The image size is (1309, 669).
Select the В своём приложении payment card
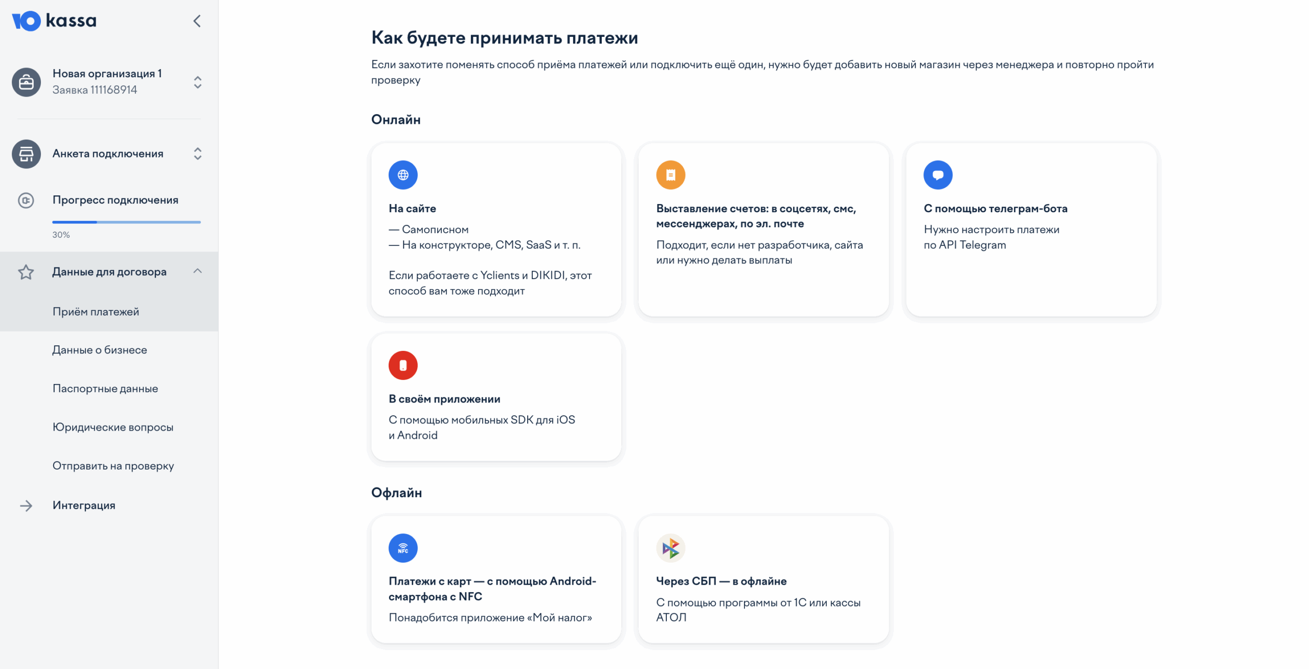[x=496, y=397]
